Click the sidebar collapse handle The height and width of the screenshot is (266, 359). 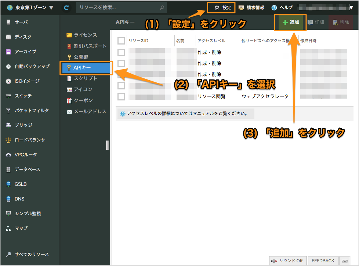108,145
